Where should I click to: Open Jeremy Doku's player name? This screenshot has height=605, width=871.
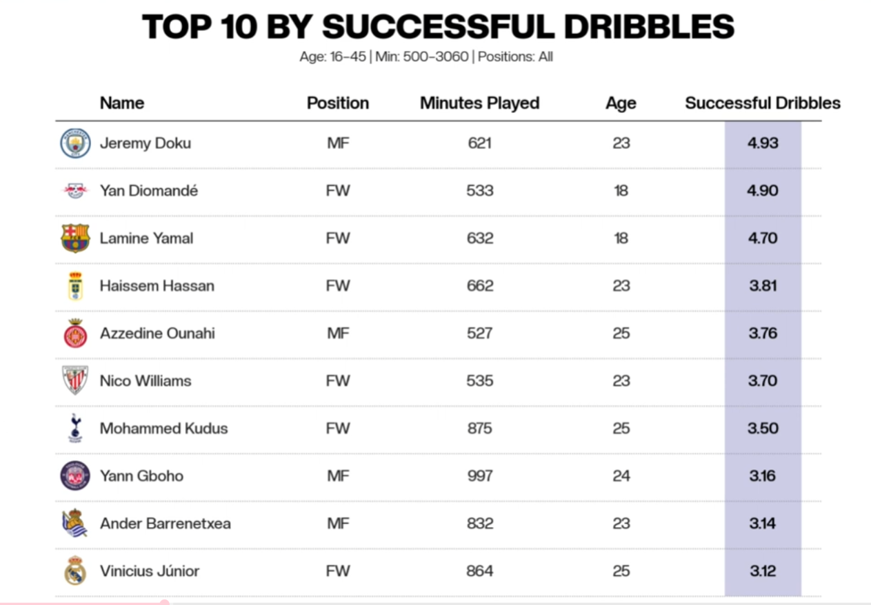coord(146,143)
